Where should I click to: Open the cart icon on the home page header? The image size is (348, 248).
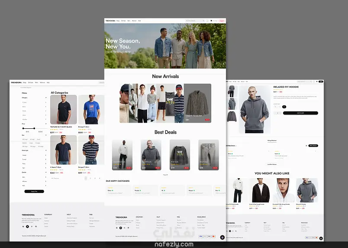point(211,21)
